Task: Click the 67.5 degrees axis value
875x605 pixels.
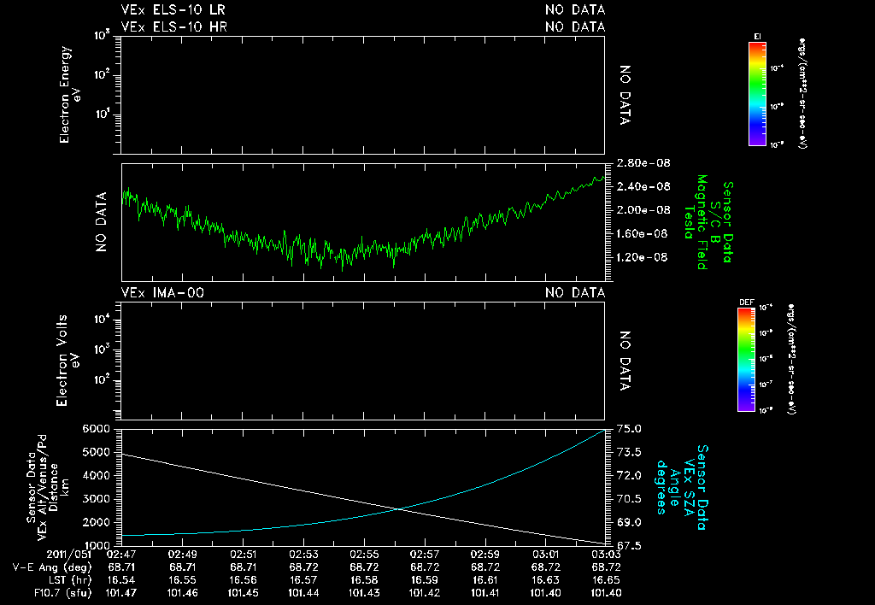Action: click(629, 546)
